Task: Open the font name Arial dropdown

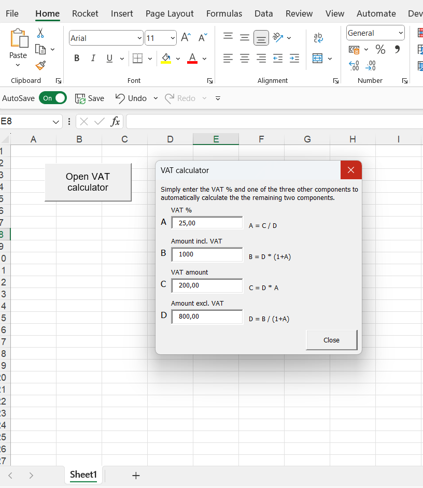Action: coord(139,38)
